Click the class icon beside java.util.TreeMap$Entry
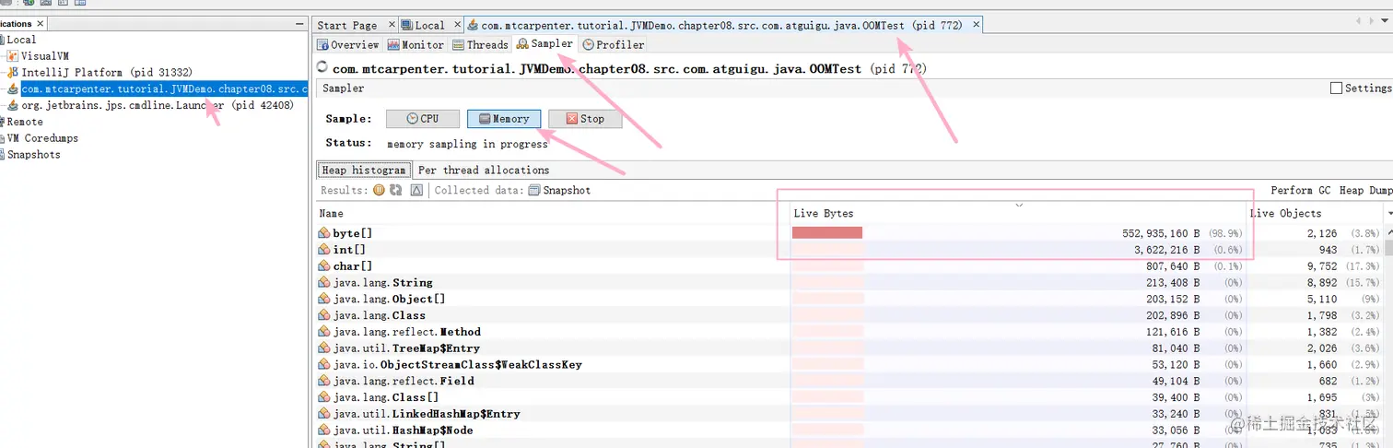 coord(323,348)
